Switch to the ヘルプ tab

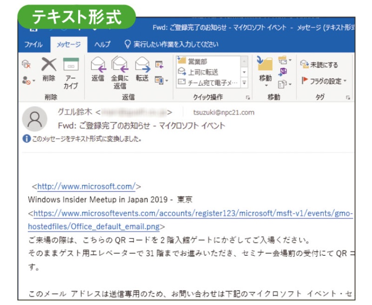[102, 45]
